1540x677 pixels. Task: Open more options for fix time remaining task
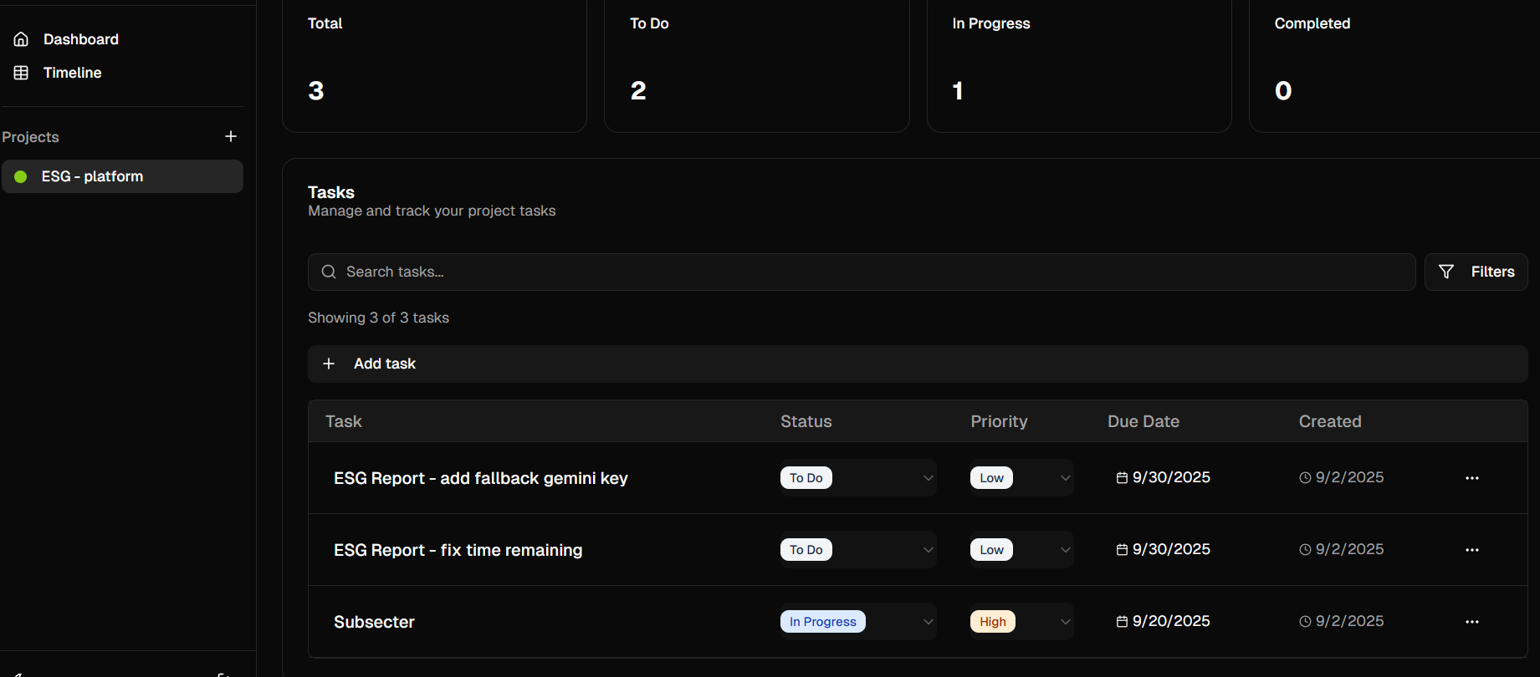click(1471, 550)
